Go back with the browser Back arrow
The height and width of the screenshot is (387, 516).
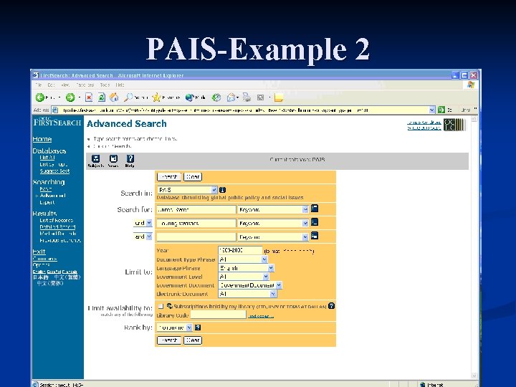tap(40, 97)
